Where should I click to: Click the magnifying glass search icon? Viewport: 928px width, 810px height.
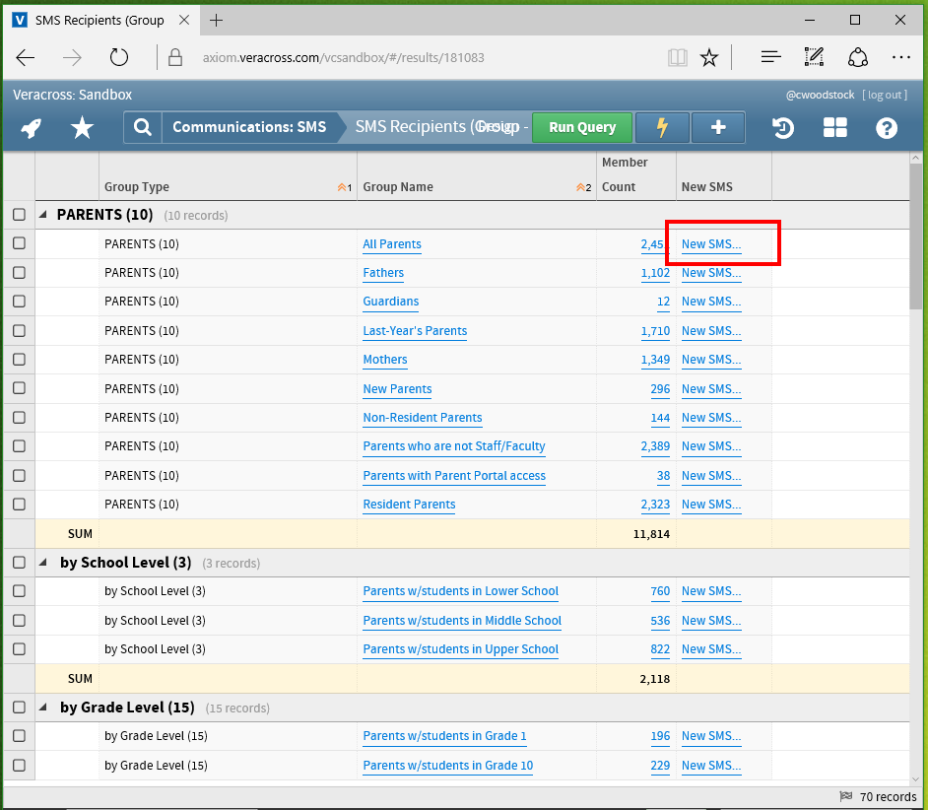(143, 127)
